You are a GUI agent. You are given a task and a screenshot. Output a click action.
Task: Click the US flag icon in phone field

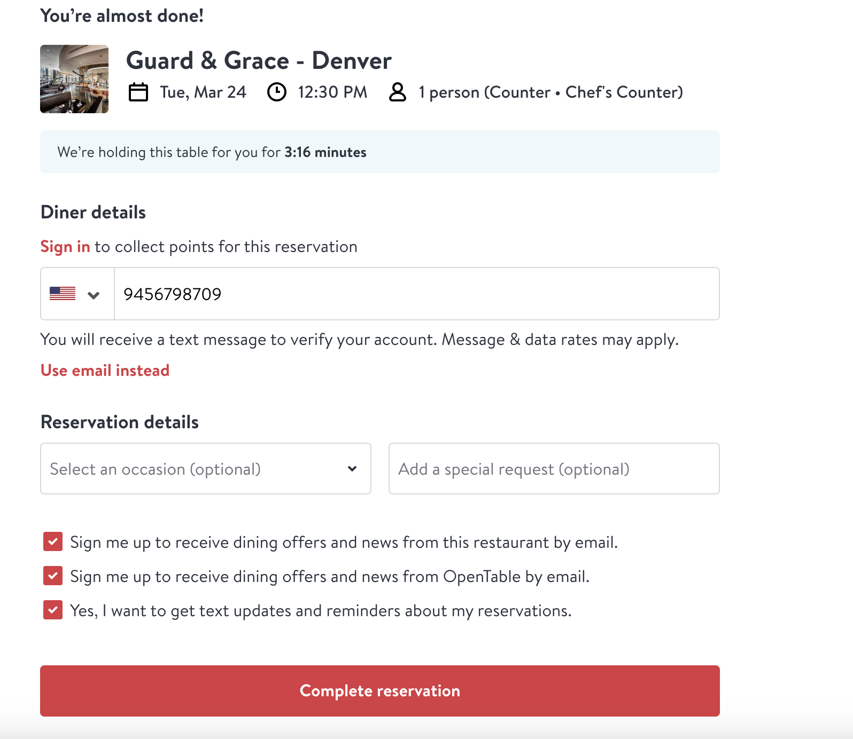63,294
